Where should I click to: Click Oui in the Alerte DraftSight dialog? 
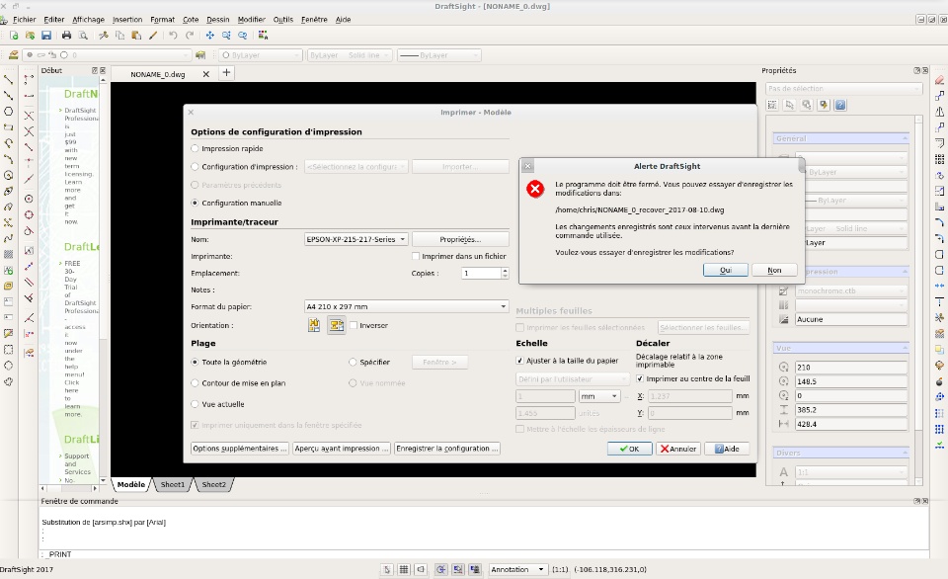(726, 270)
